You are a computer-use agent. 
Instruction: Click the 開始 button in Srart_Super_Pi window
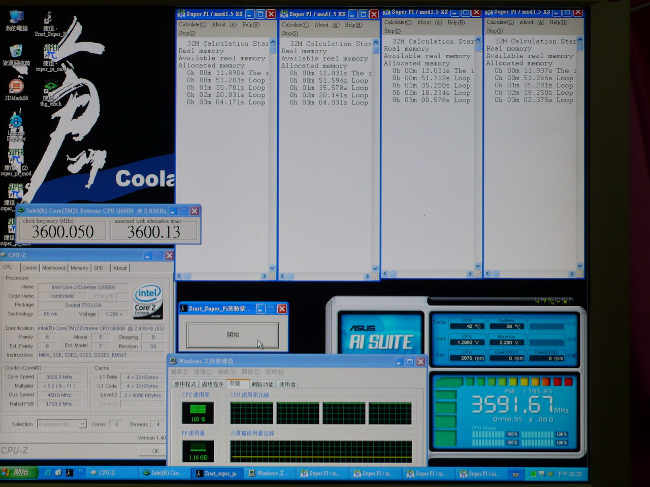click(x=233, y=335)
